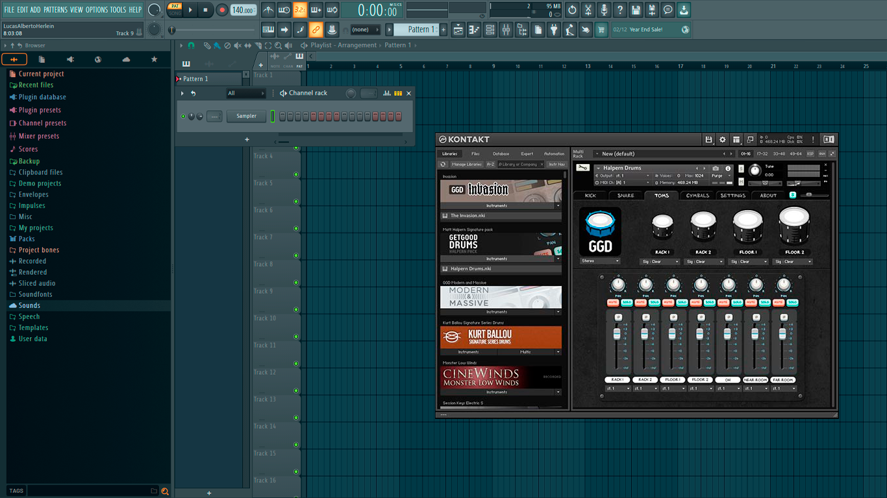Switch to Kontakt's Files tab
The width and height of the screenshot is (887, 498).
tap(475, 154)
